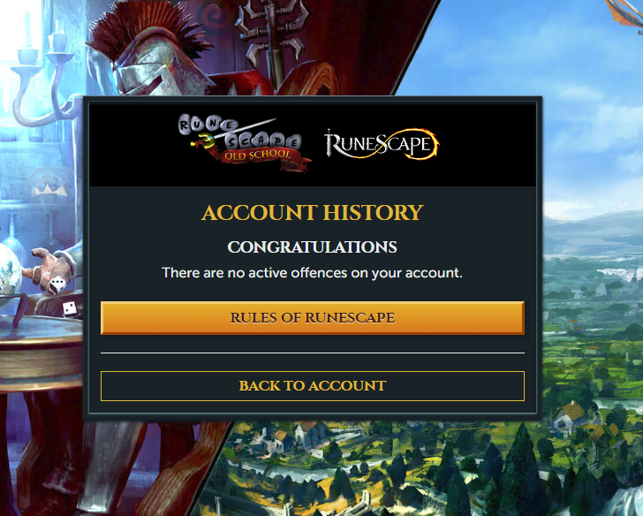643x516 pixels.
Task: Click the Account History heading
Action: pos(313,212)
